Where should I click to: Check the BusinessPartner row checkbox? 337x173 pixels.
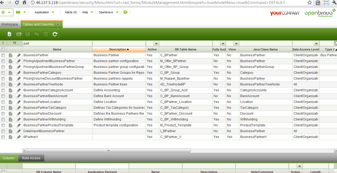[x=3, y=55]
